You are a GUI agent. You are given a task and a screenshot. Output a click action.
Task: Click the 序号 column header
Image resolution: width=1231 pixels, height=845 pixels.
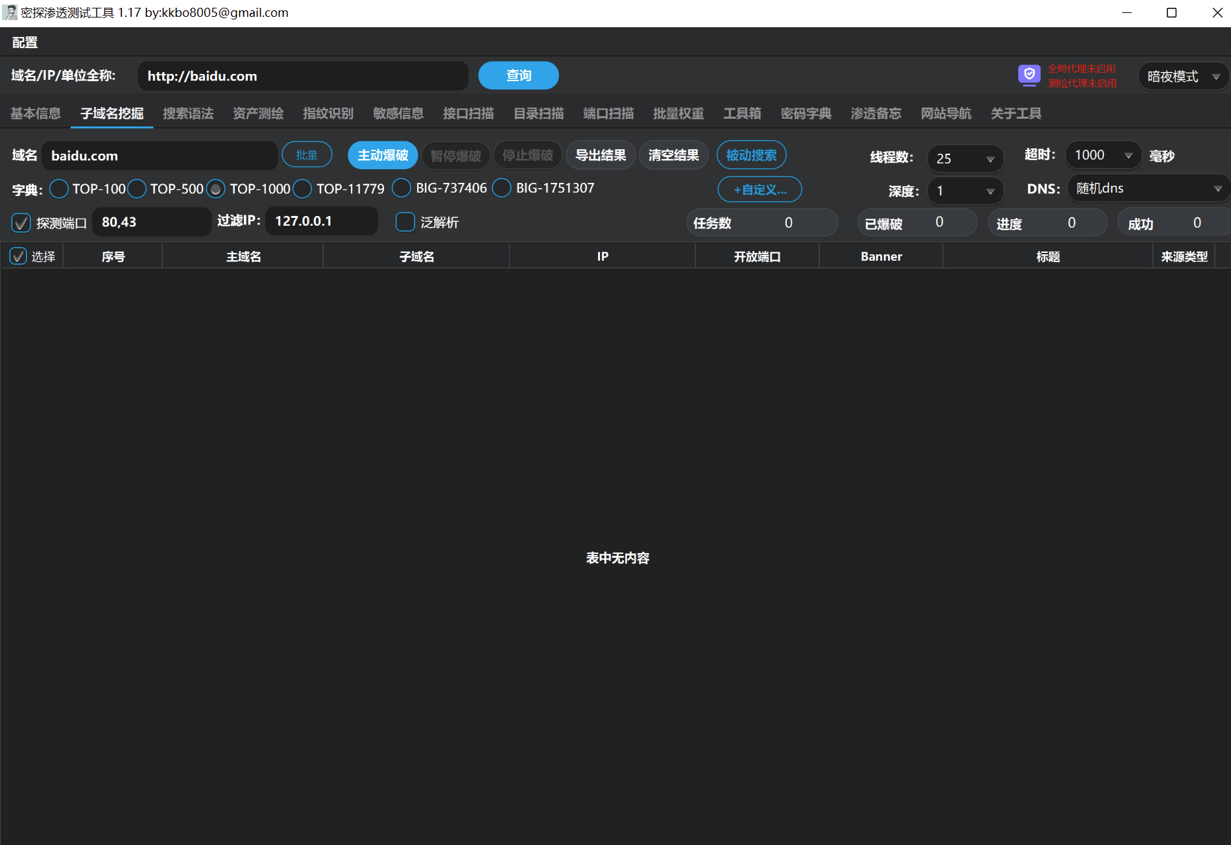(113, 257)
